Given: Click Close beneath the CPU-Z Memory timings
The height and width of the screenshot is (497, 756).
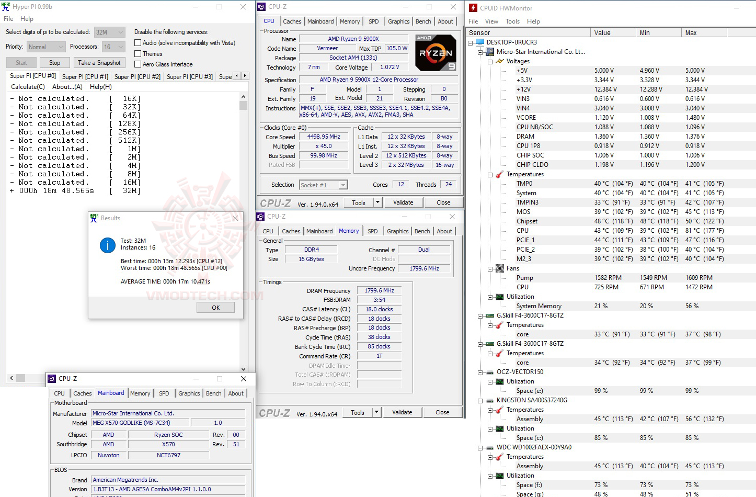Looking at the screenshot, I should click(442, 412).
